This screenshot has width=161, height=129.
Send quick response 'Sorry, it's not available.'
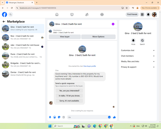click(x=69, y=101)
